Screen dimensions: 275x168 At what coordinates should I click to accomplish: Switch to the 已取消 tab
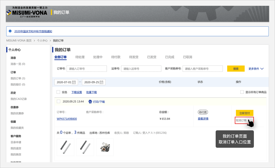188,57
